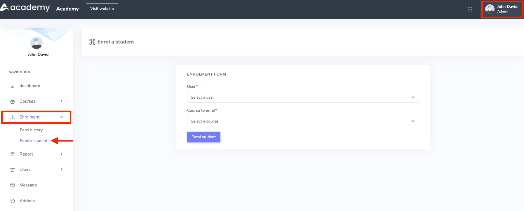Click the Message icon in sidebar
Viewport: 524px width, 211px height.
(13, 185)
